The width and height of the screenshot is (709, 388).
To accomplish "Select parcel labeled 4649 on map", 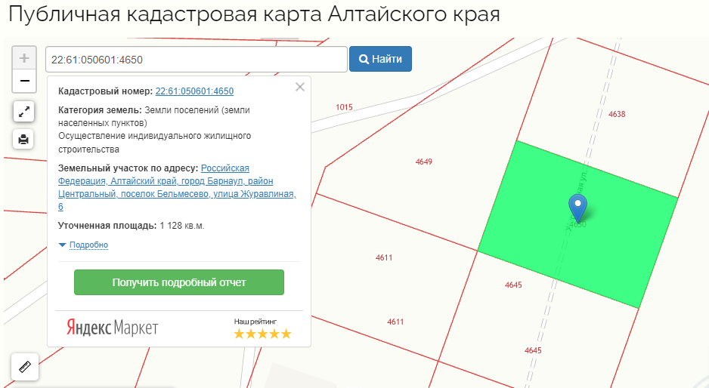I will (424, 162).
